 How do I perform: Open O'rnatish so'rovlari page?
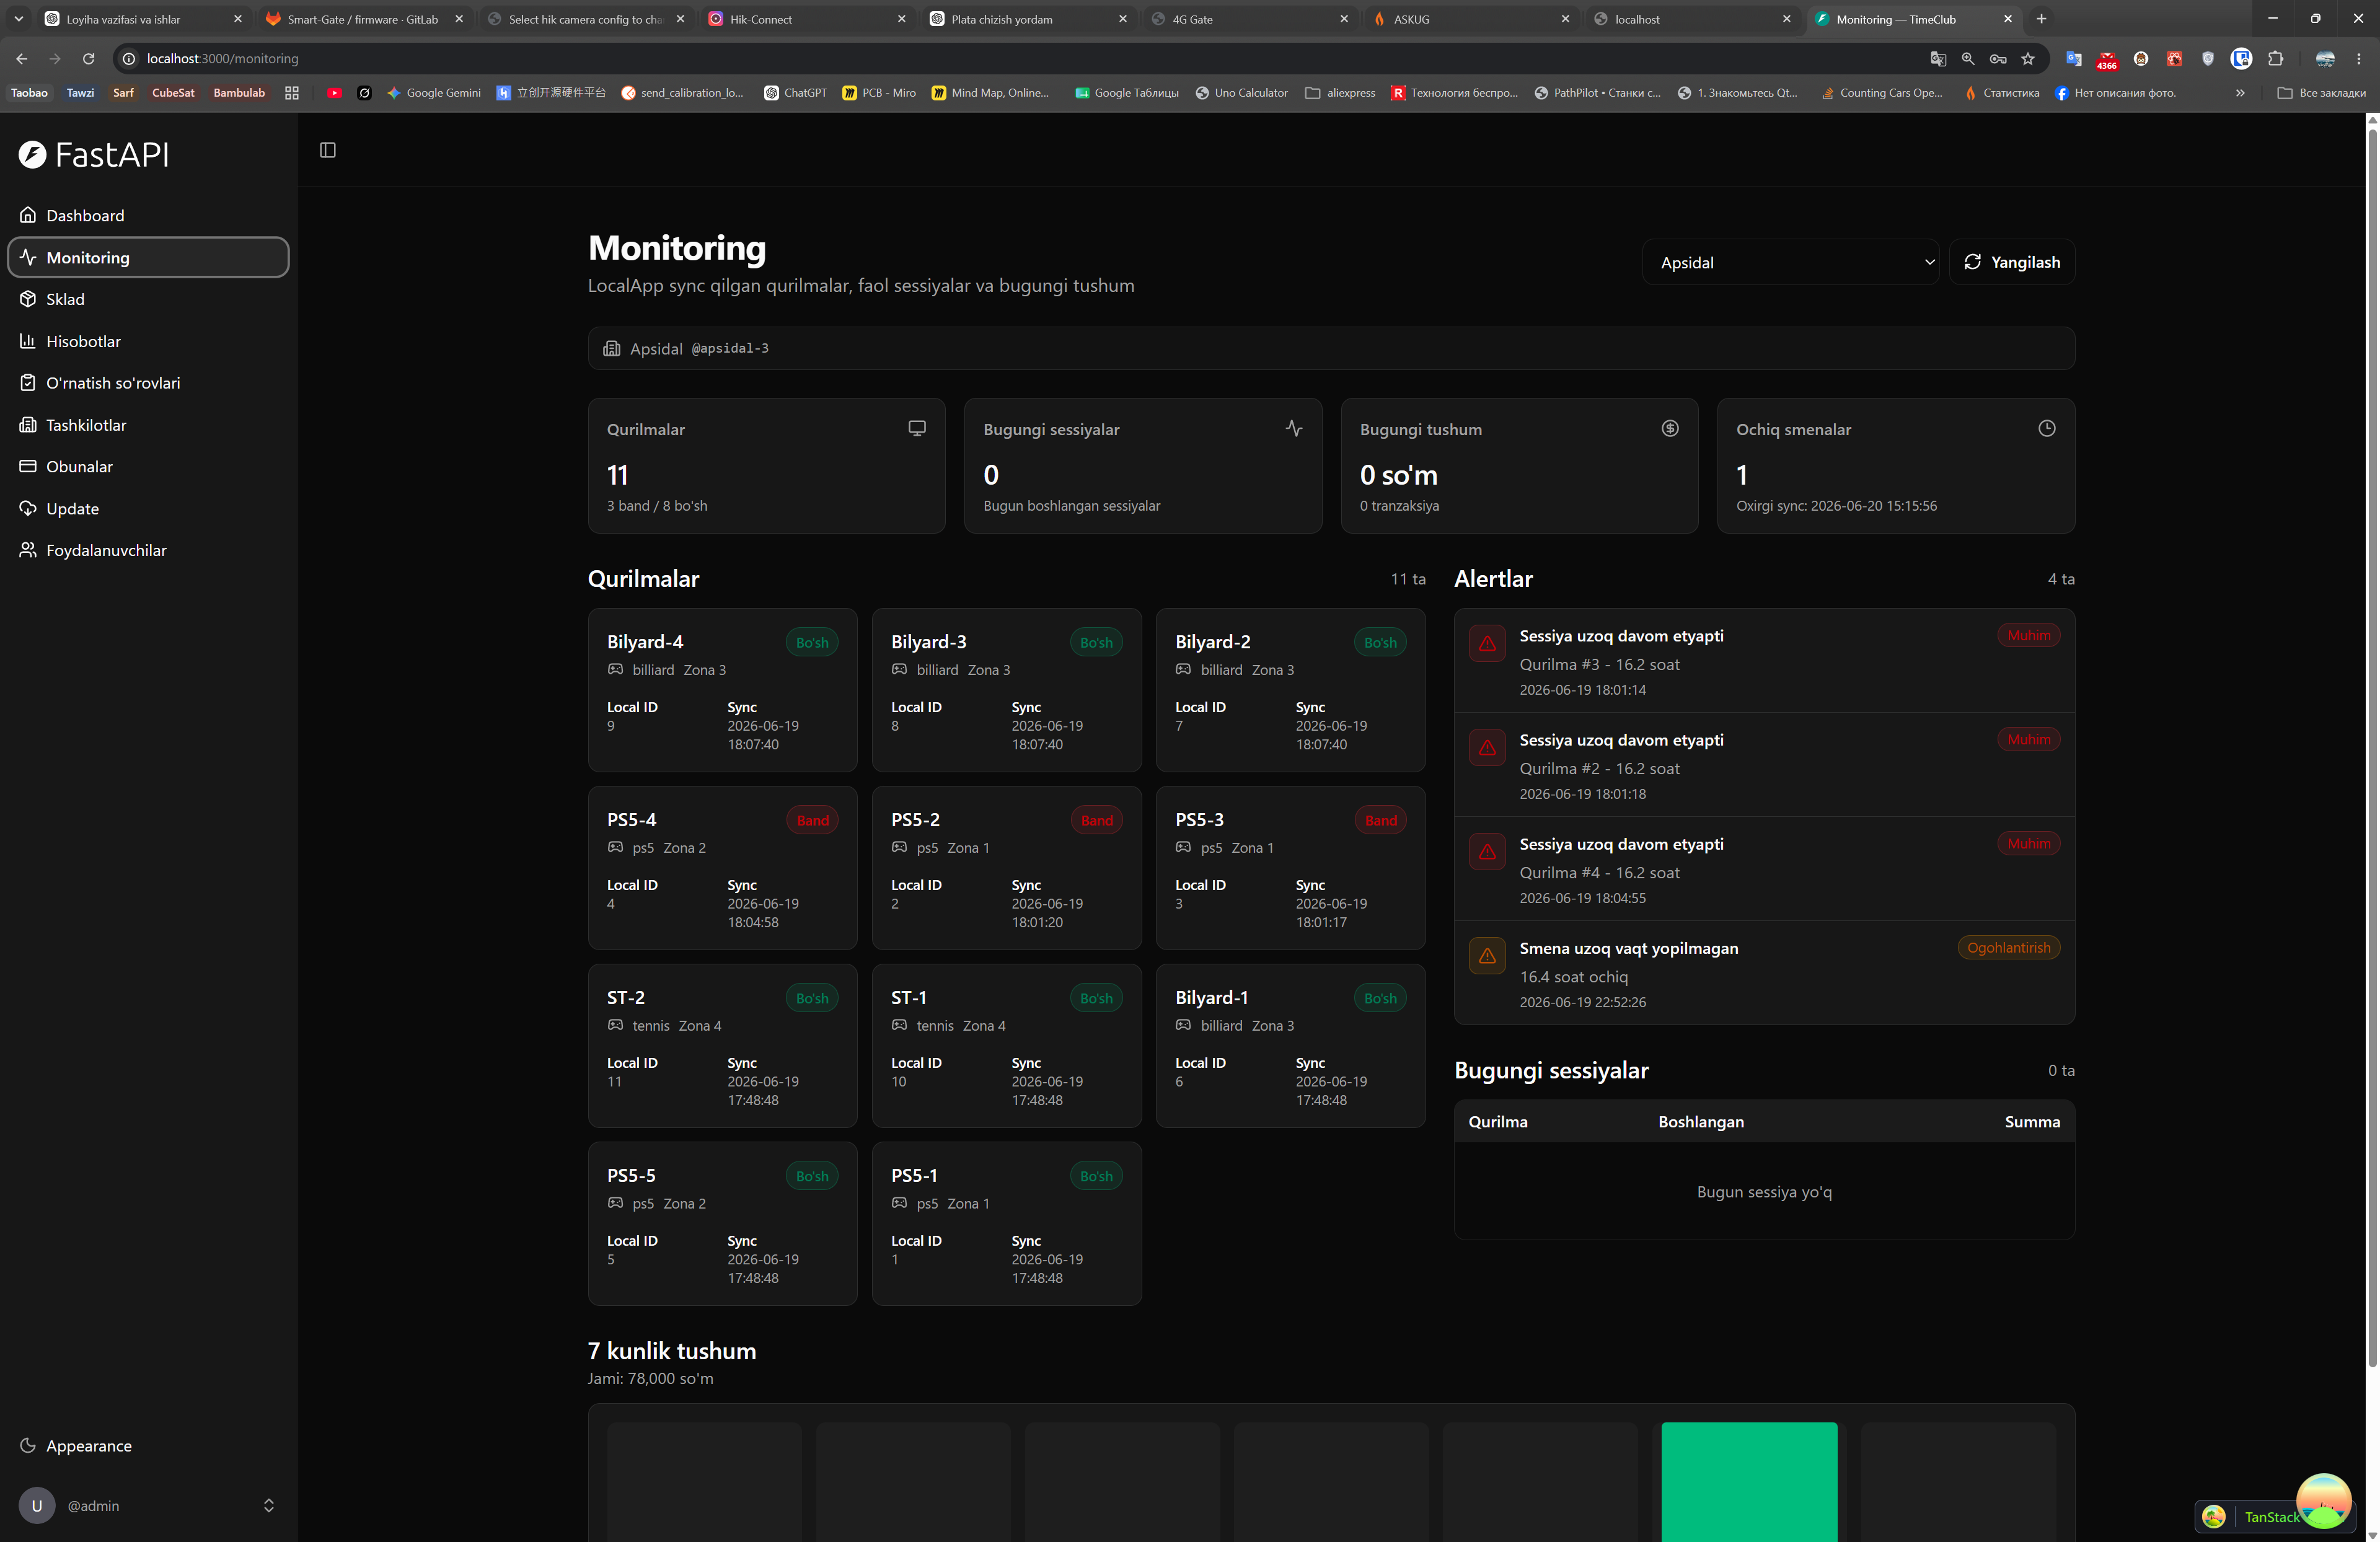click(148, 383)
